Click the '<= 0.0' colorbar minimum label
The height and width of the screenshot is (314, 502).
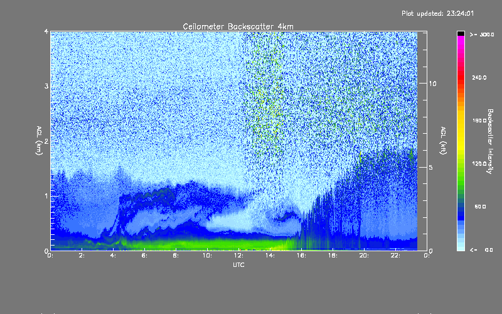click(481, 250)
